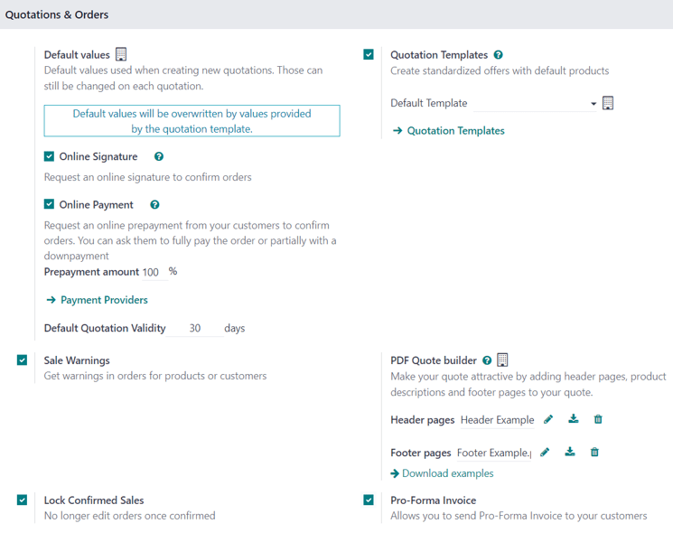Toggle the Pro-Forma Invoice checkbox
The height and width of the screenshot is (533, 673).
pos(369,500)
